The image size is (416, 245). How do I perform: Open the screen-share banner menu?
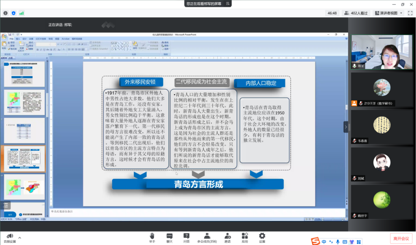point(228,3)
